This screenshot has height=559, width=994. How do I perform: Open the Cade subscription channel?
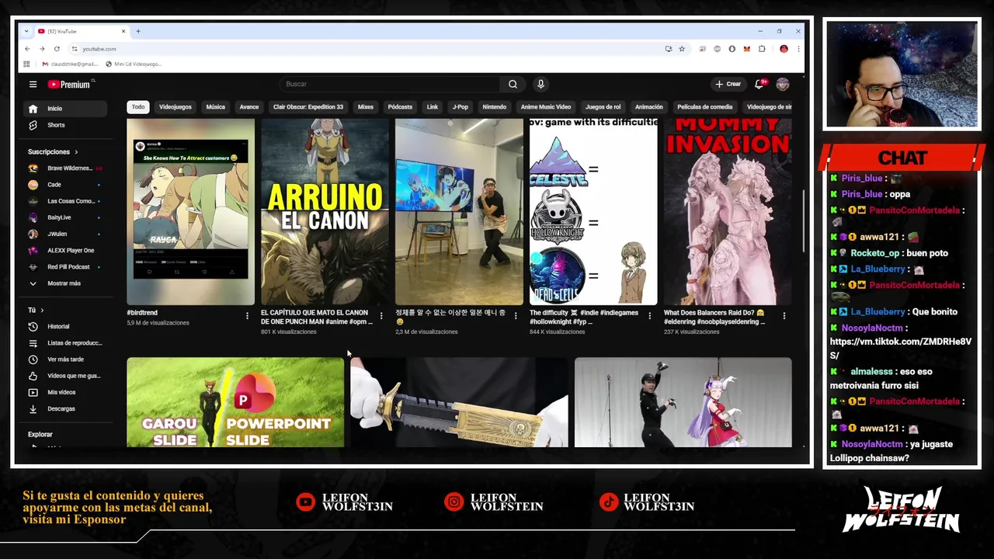pyautogui.click(x=64, y=185)
